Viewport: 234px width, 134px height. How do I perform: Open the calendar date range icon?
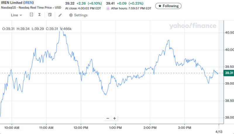pos(50,15)
